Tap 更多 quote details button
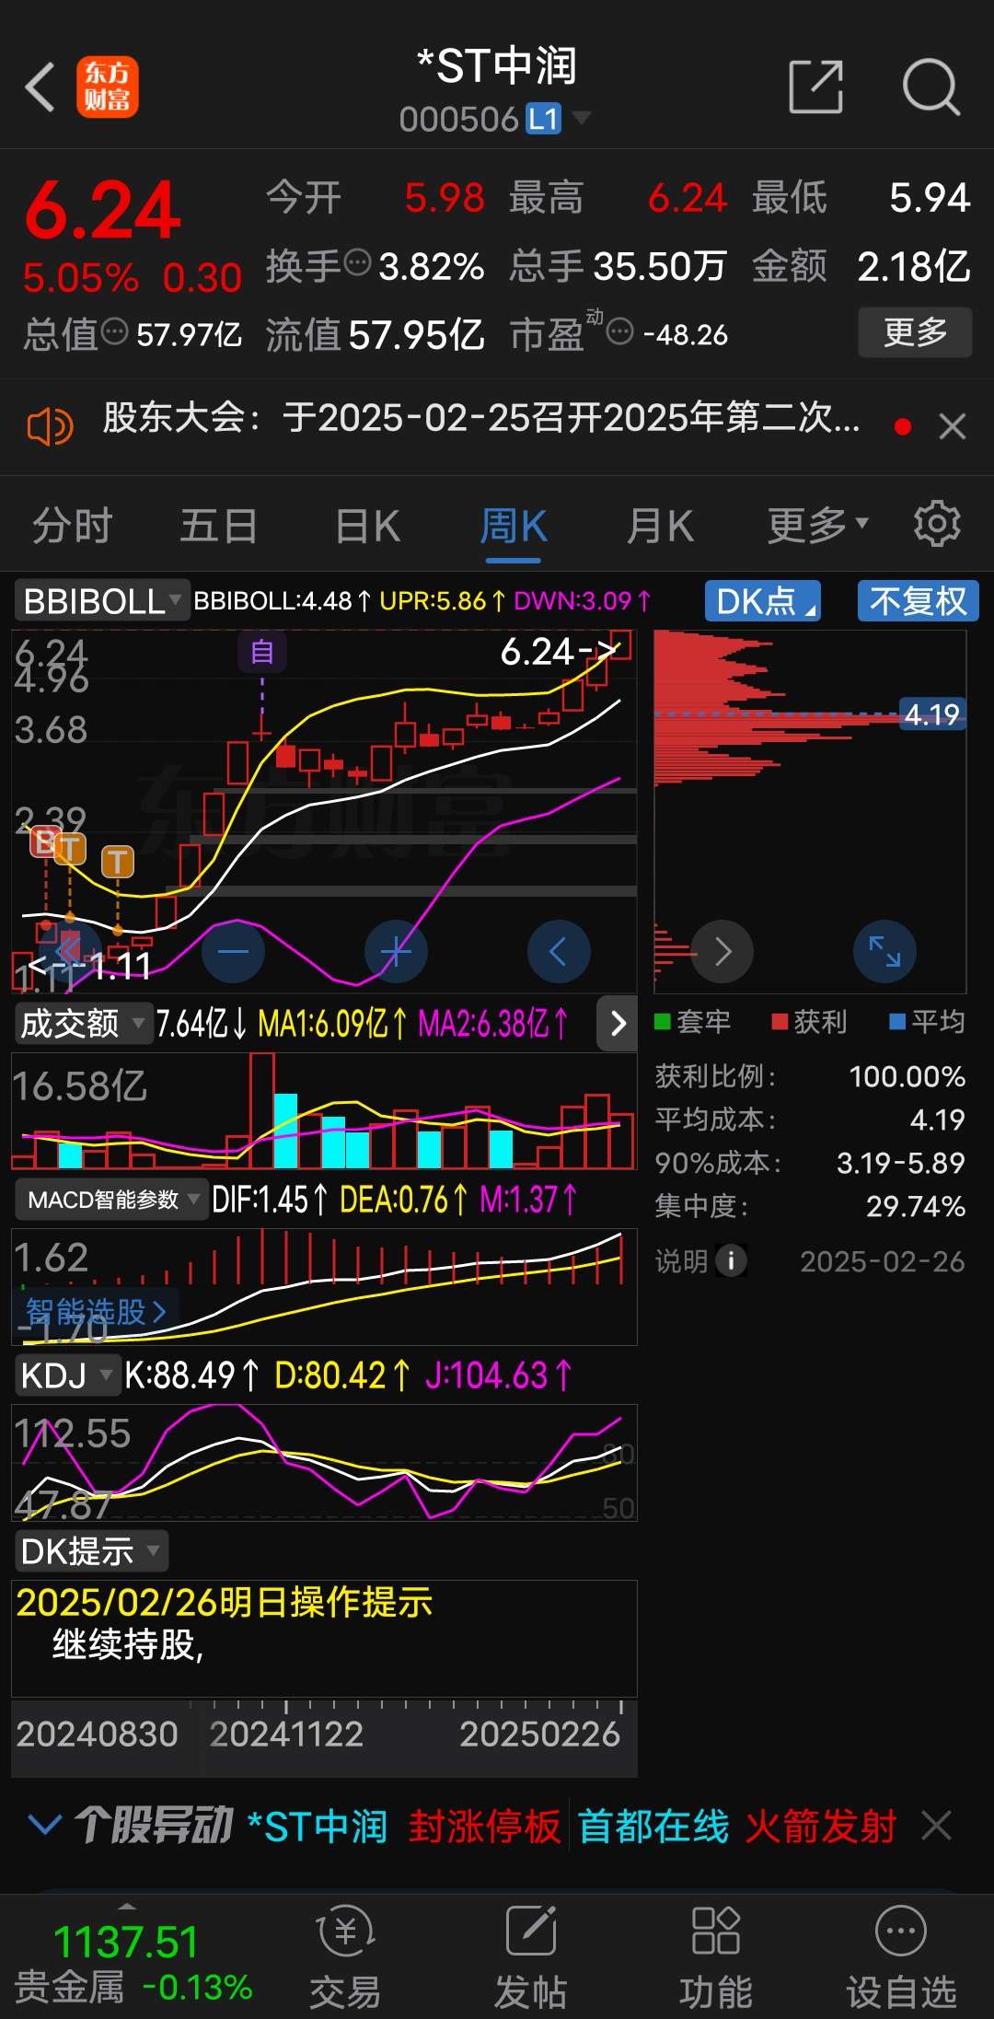The image size is (994, 2019). [915, 331]
